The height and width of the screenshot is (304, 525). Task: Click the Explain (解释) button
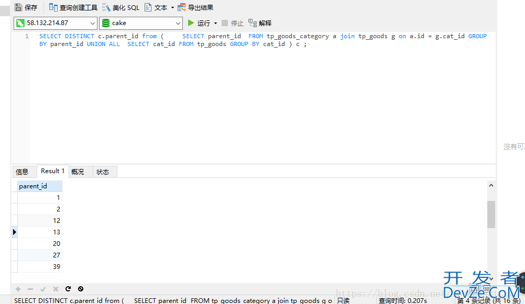260,23
